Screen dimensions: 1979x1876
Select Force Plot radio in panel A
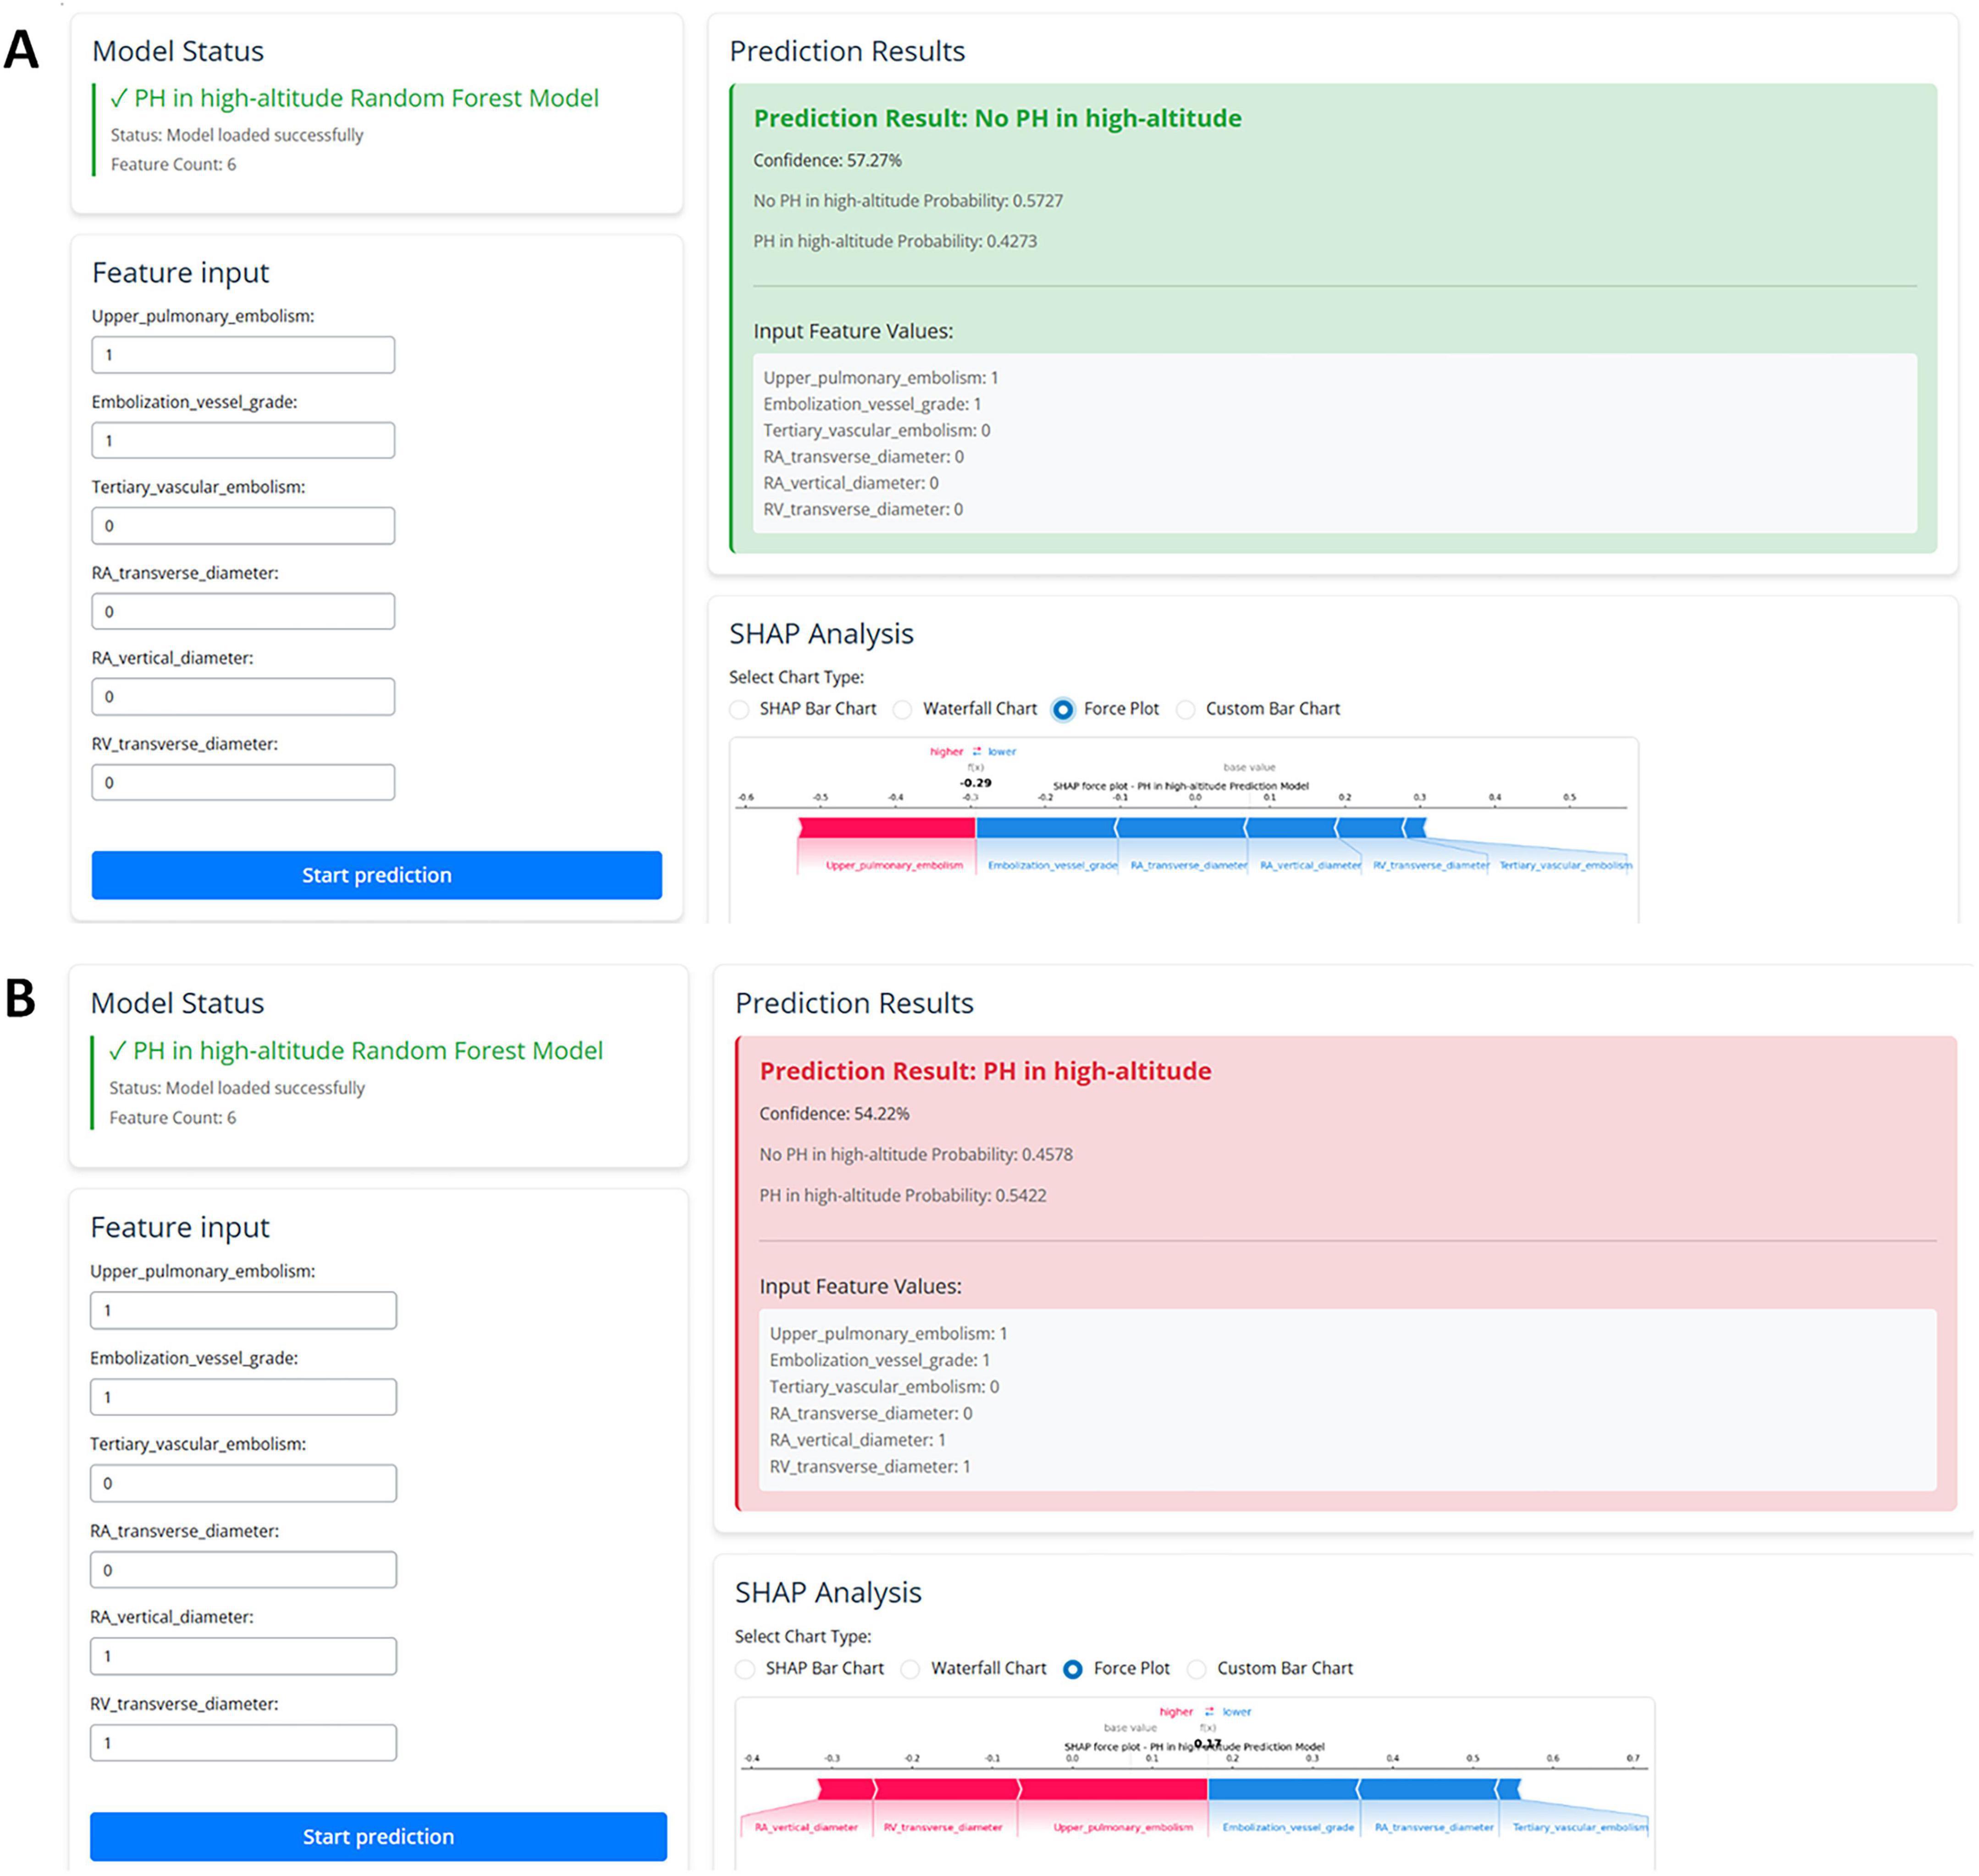click(1063, 709)
